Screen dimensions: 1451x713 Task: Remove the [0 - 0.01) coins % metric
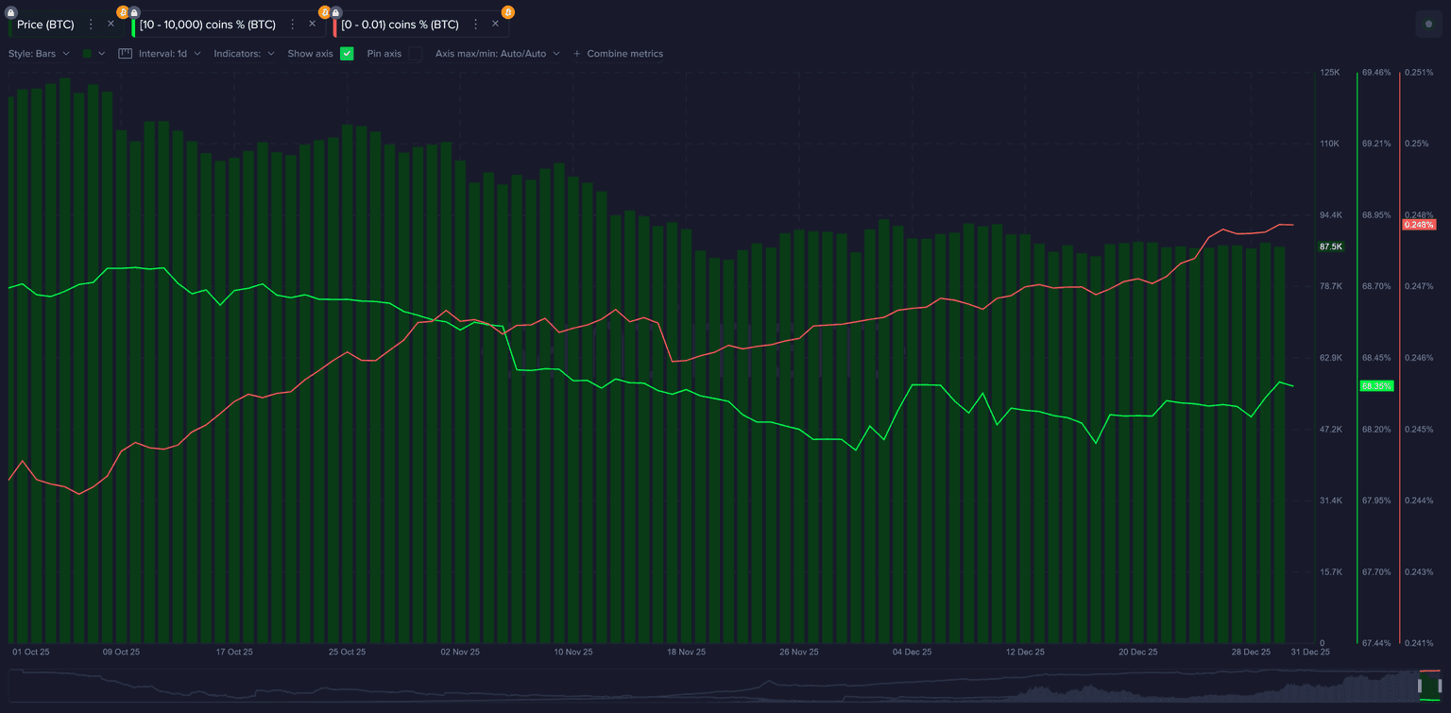(495, 24)
